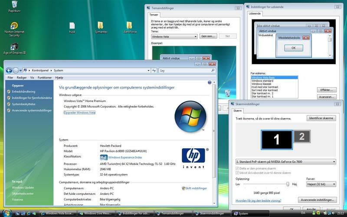Open 'Windows Experience Index' link
This screenshot has height=217, width=347.
(125, 158)
